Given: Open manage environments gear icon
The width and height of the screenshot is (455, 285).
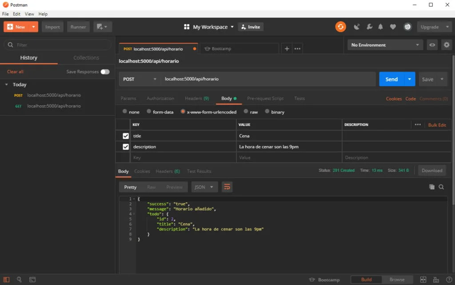Looking at the screenshot, I should pos(447,45).
